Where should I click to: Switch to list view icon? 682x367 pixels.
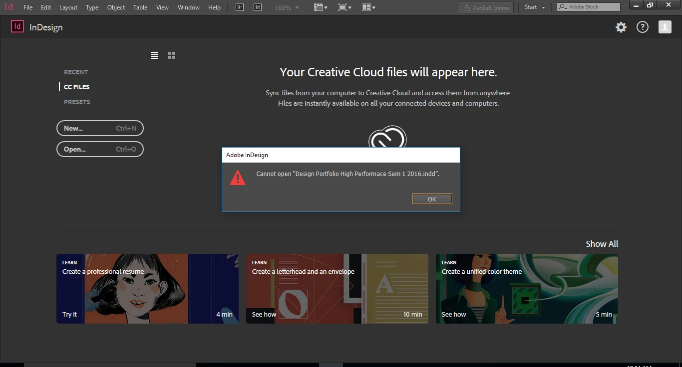click(x=155, y=55)
